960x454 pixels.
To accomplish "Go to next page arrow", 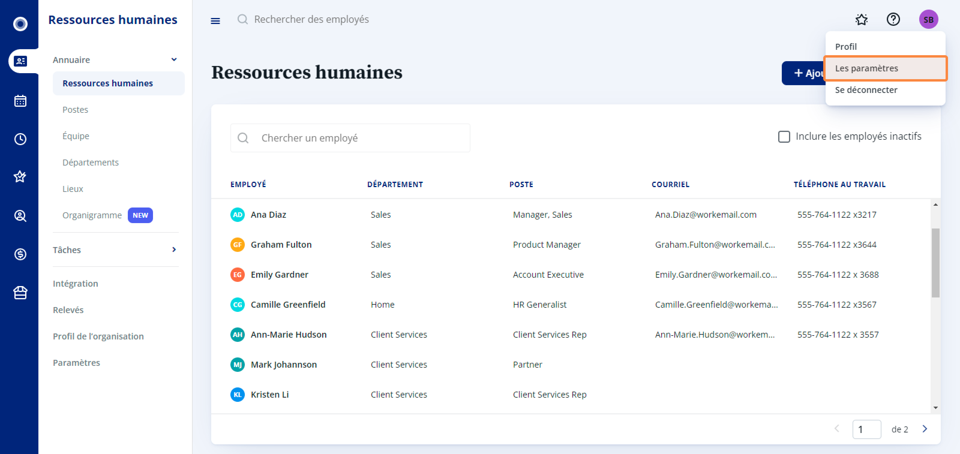I will point(925,429).
